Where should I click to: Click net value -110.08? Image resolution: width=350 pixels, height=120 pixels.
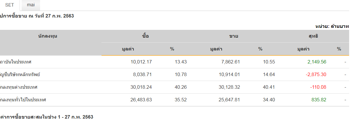(x=318, y=87)
